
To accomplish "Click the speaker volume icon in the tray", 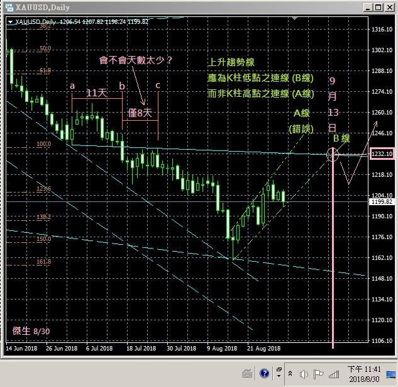I will 304,374.
